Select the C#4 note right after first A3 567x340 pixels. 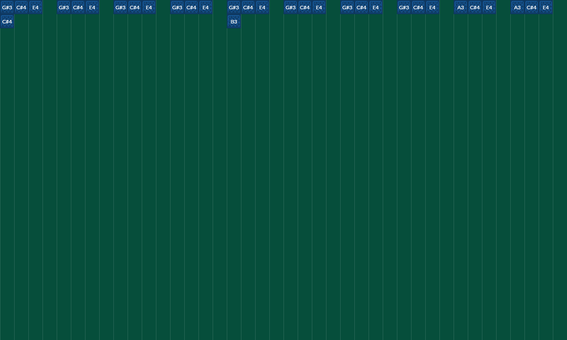coord(475,7)
